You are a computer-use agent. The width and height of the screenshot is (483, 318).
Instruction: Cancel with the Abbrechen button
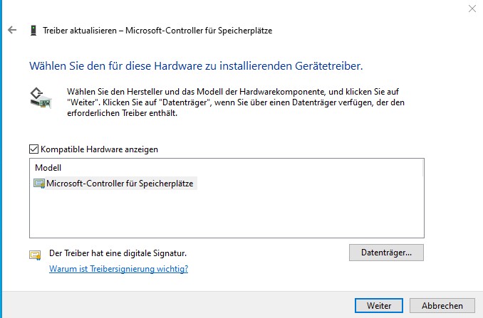point(442,306)
